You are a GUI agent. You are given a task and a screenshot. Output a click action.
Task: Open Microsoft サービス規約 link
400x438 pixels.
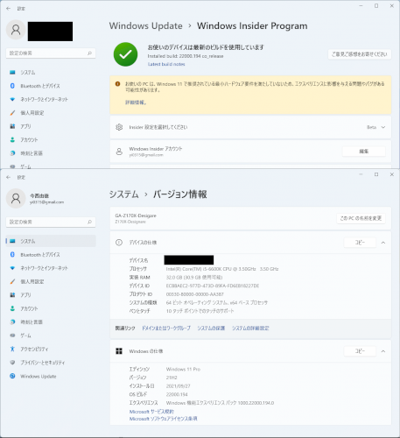pyautogui.click(x=151, y=412)
